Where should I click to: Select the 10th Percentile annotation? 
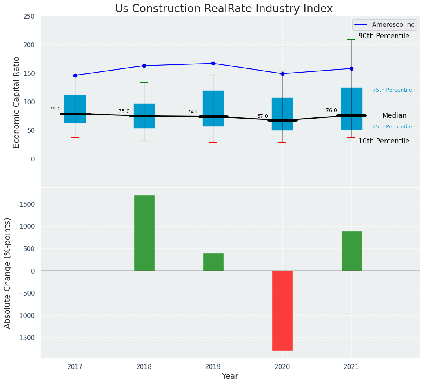click(x=384, y=141)
